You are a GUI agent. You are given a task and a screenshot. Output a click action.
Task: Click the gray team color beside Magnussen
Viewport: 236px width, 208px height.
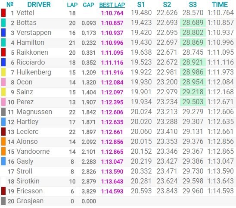pos(3,112)
